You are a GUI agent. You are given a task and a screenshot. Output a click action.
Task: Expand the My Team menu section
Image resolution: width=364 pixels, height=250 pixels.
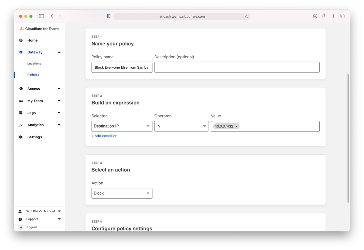click(59, 101)
